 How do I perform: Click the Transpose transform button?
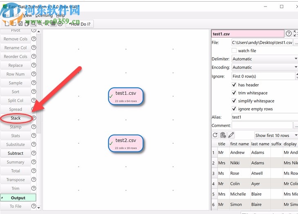tap(16, 179)
